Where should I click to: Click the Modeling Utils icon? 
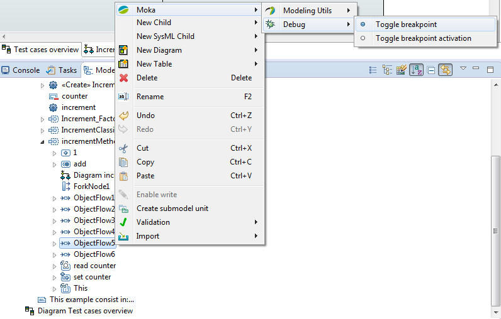click(270, 11)
